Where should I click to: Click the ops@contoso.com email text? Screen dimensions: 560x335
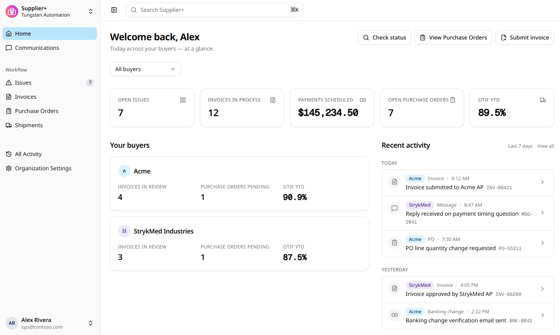[42, 327]
